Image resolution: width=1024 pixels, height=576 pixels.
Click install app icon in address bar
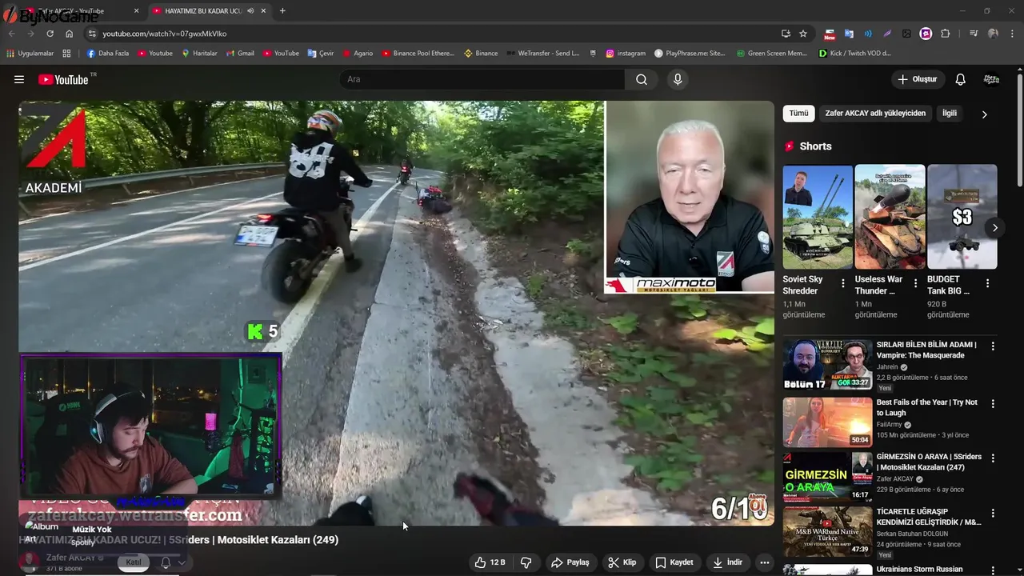pyautogui.click(x=786, y=34)
